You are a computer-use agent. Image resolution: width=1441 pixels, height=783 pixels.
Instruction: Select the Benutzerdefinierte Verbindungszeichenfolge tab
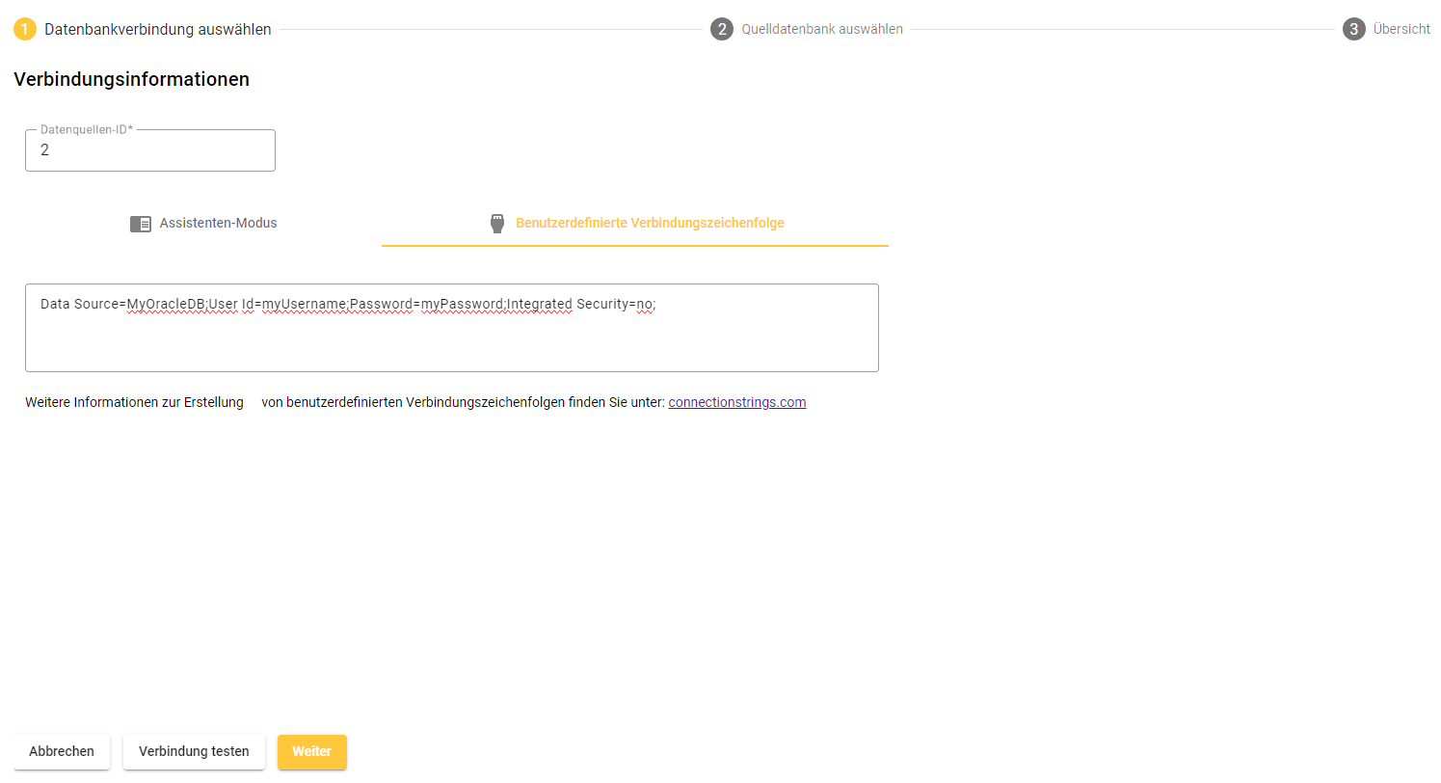click(x=649, y=224)
